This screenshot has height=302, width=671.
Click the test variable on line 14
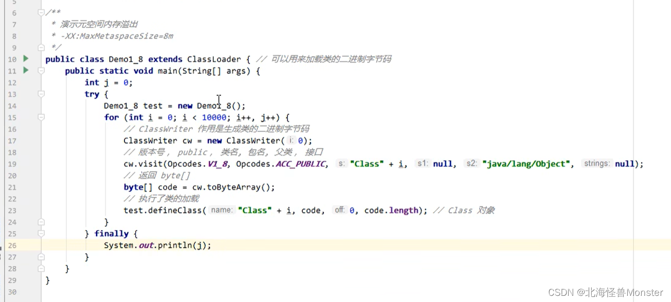pos(153,106)
